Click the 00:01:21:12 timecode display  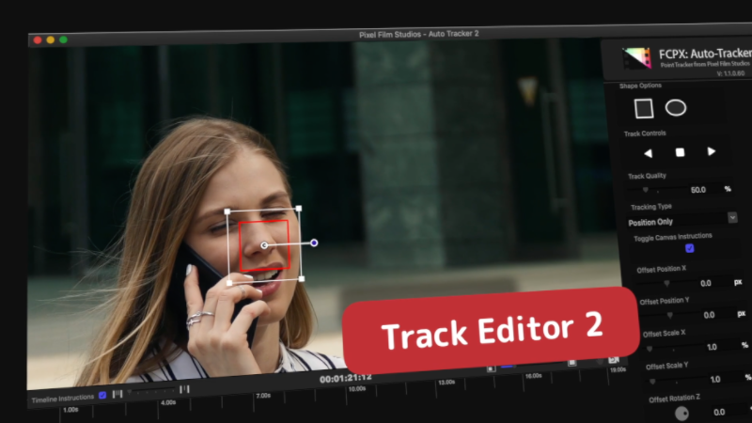pos(346,378)
